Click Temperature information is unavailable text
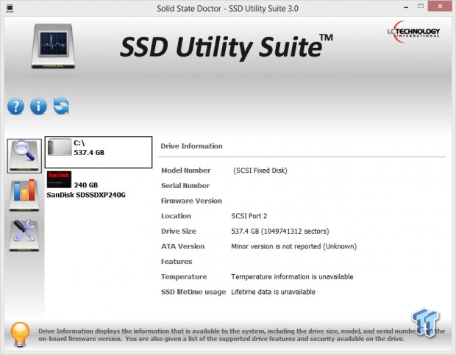 (292, 276)
